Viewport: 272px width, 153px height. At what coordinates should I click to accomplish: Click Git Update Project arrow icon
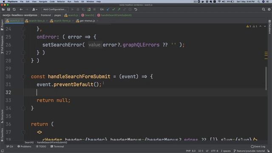(108, 9)
